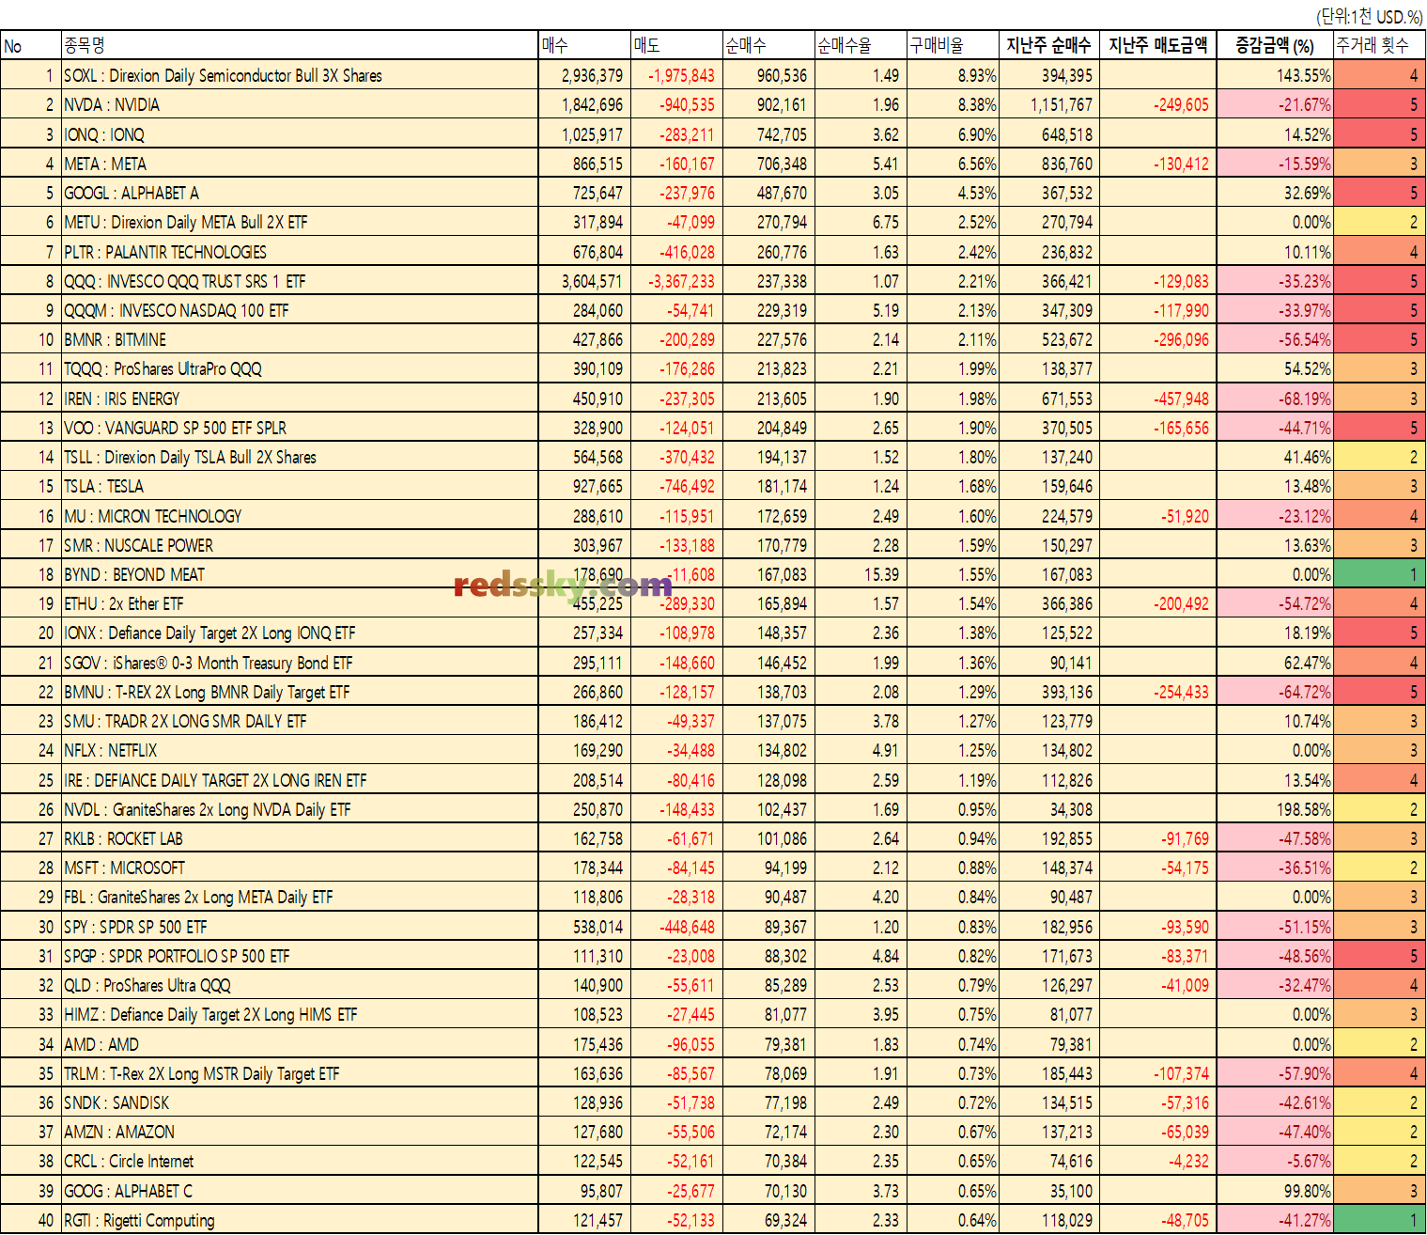Screen dimensions: 1427x1235
Task: Click IREN : IRIS ENERGY cell
Action: 300,399
